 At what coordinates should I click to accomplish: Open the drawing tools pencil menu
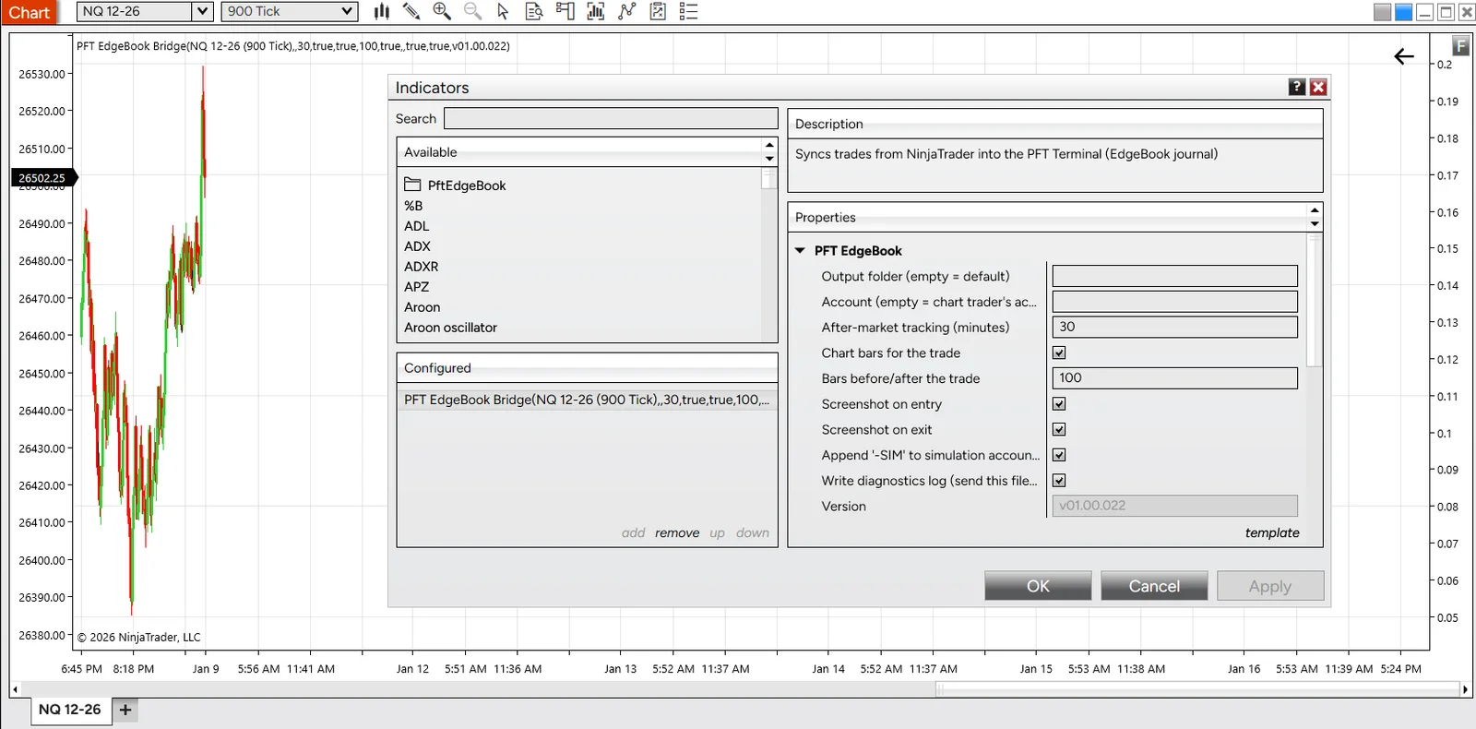click(x=411, y=11)
